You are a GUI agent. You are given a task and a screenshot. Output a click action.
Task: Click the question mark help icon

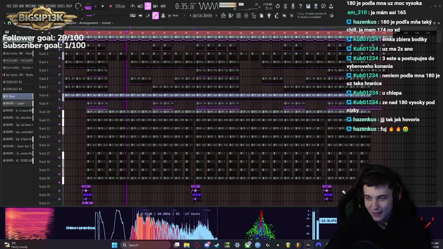click(300, 6)
